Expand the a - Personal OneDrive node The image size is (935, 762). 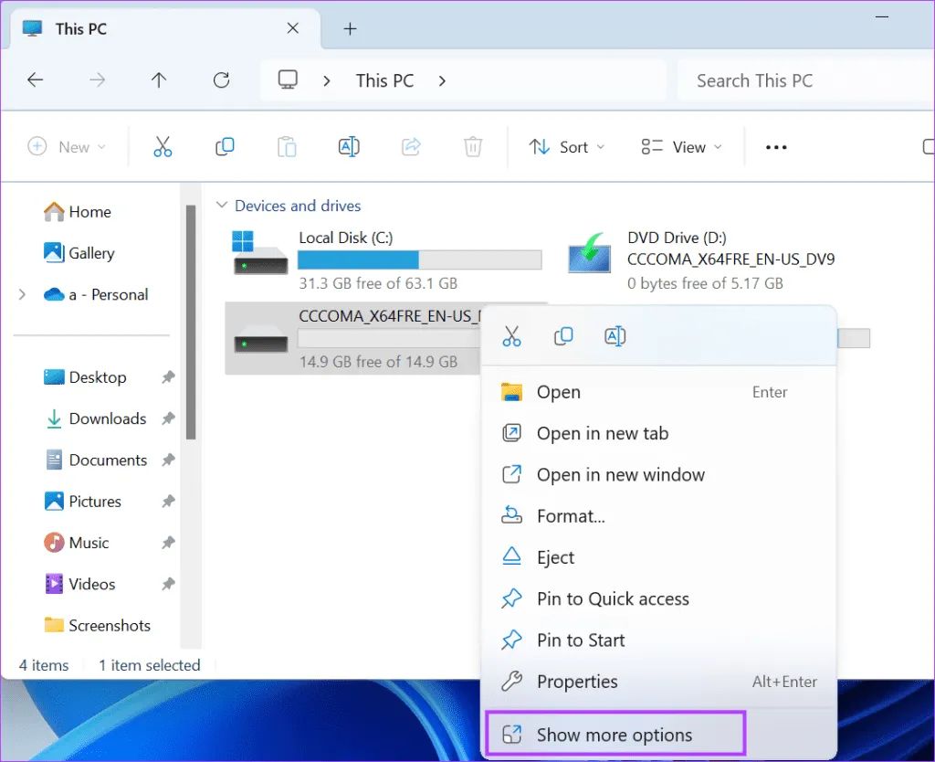pyautogui.click(x=22, y=294)
